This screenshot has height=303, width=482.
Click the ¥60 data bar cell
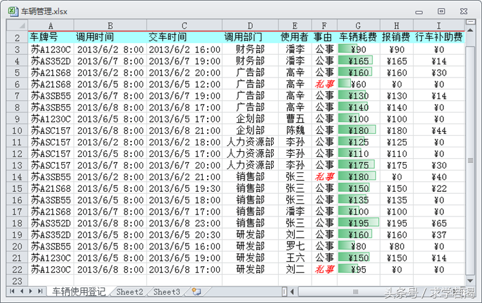click(358, 84)
